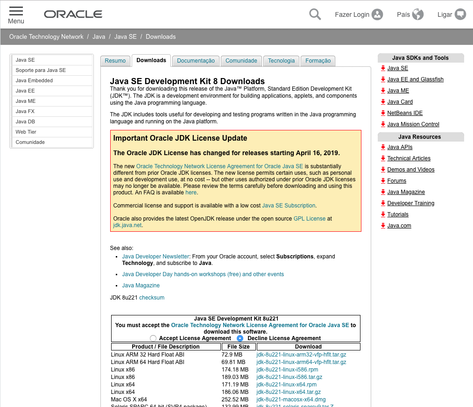Image resolution: width=473 pixels, height=407 pixels.
Task: Click the red arrow beside Java Mission Control
Action: pyautogui.click(x=383, y=124)
